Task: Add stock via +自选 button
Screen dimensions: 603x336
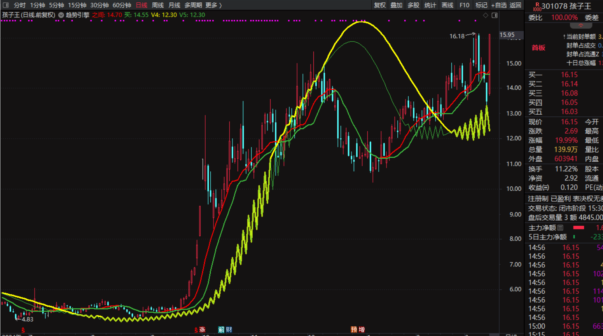Action: pyautogui.click(x=499, y=5)
